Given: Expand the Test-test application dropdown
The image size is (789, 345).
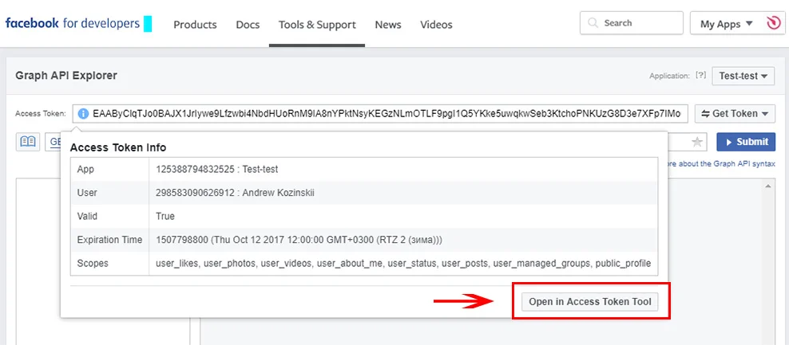Looking at the screenshot, I should point(743,76).
